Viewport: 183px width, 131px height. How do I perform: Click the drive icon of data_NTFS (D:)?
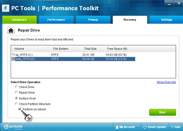point(13,59)
